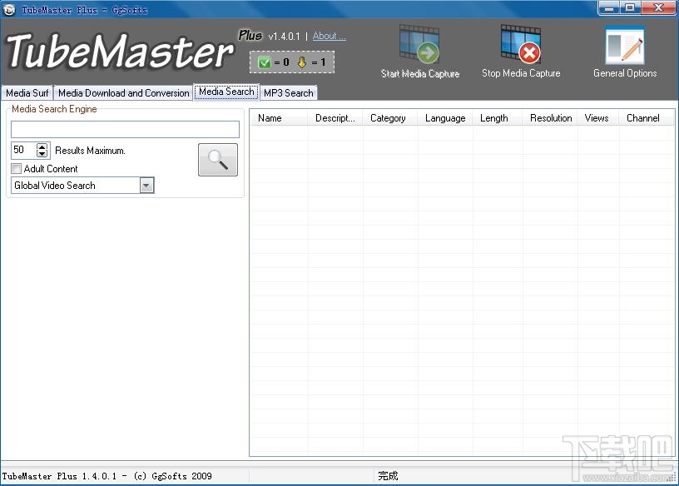Go to the MP3 Search tab
The image size is (679, 486).
[x=289, y=92]
